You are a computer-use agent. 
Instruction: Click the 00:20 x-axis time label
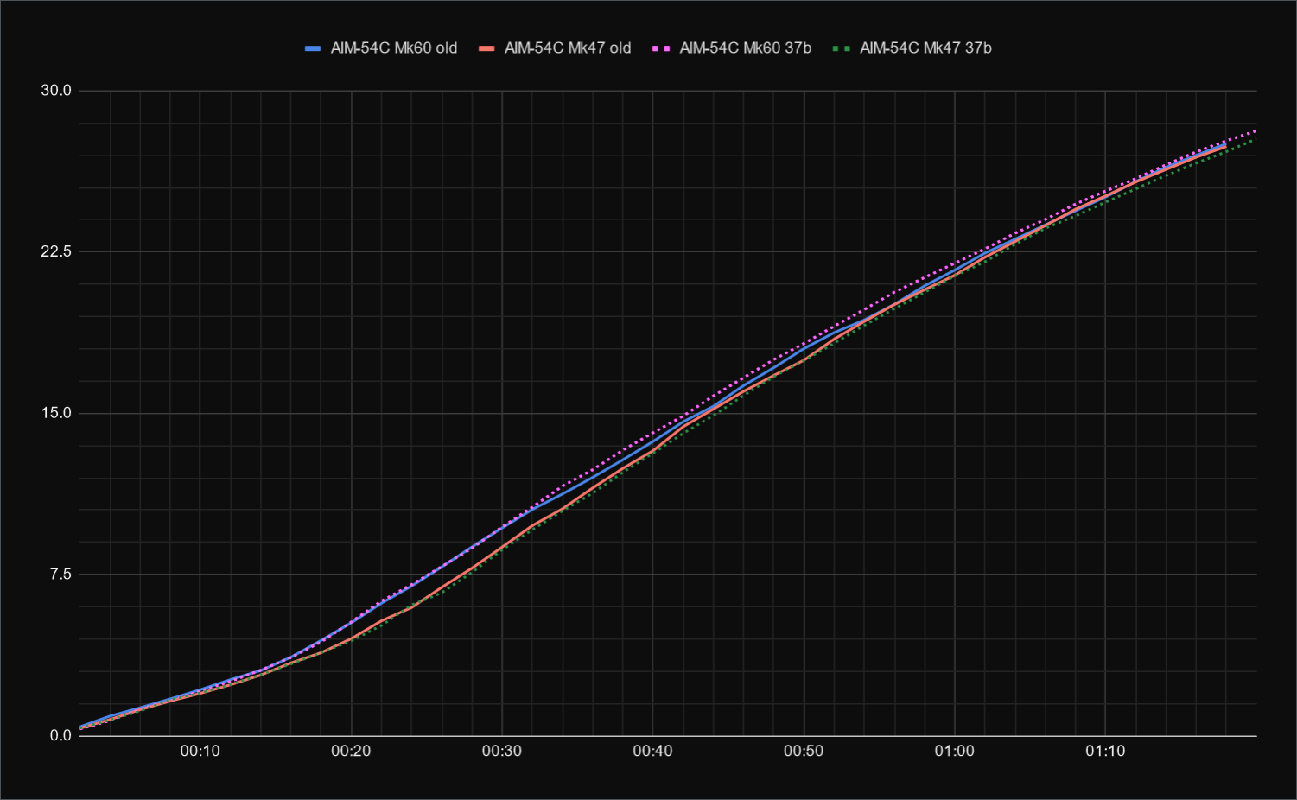[x=351, y=752]
